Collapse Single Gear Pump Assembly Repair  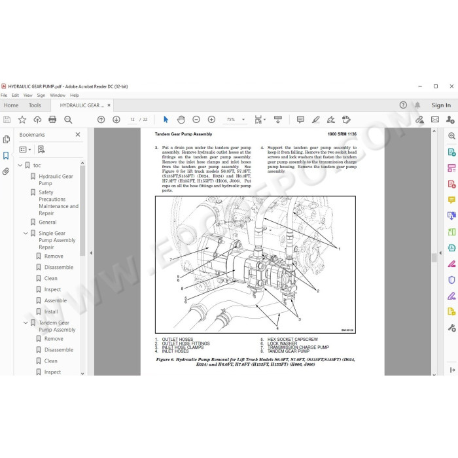click(26, 234)
